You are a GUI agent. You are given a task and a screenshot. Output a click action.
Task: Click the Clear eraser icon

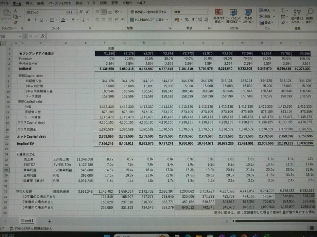pyautogui.click(x=283, y=23)
